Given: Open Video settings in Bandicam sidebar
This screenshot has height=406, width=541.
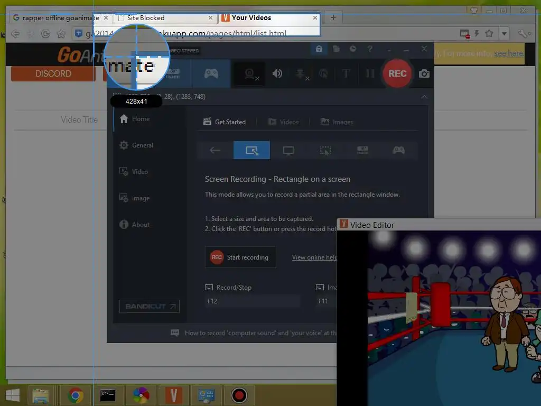Looking at the screenshot, I should [x=134, y=172].
